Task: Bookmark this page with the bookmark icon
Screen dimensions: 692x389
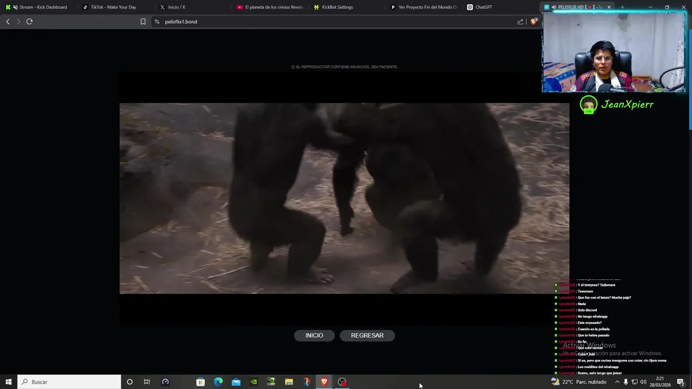Action: [x=143, y=22]
